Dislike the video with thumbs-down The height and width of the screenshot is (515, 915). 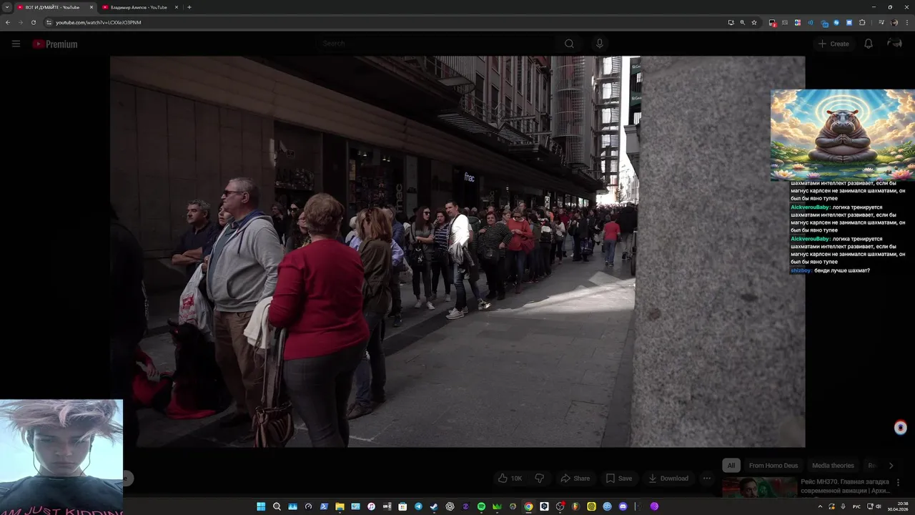[x=540, y=478]
